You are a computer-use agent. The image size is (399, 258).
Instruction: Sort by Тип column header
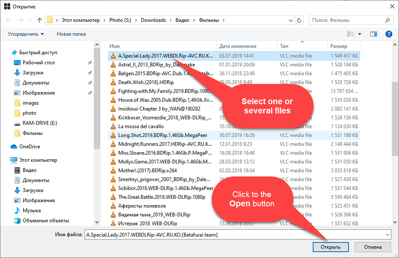284,46
